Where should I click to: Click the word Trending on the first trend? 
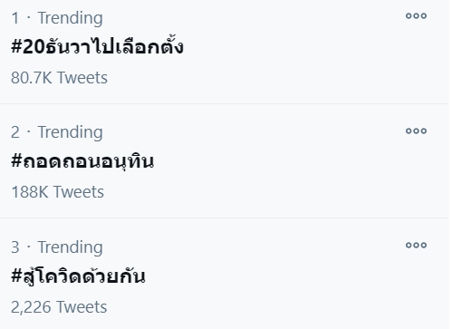(70, 18)
